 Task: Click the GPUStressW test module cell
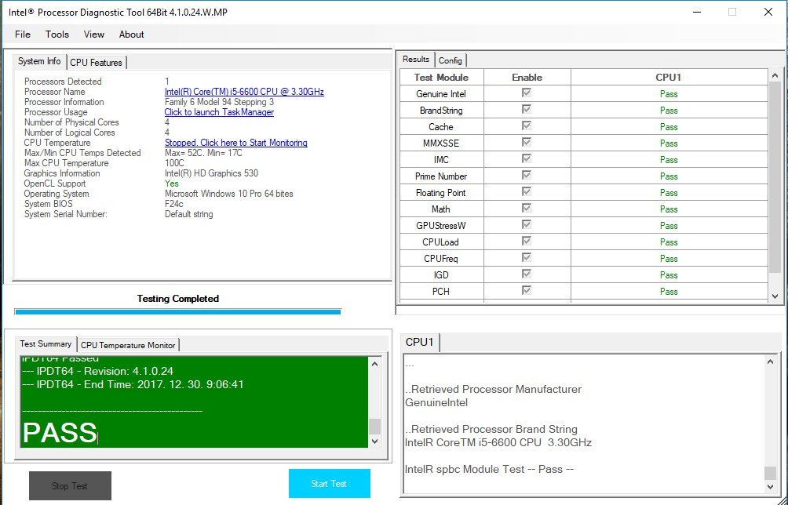[x=441, y=225]
